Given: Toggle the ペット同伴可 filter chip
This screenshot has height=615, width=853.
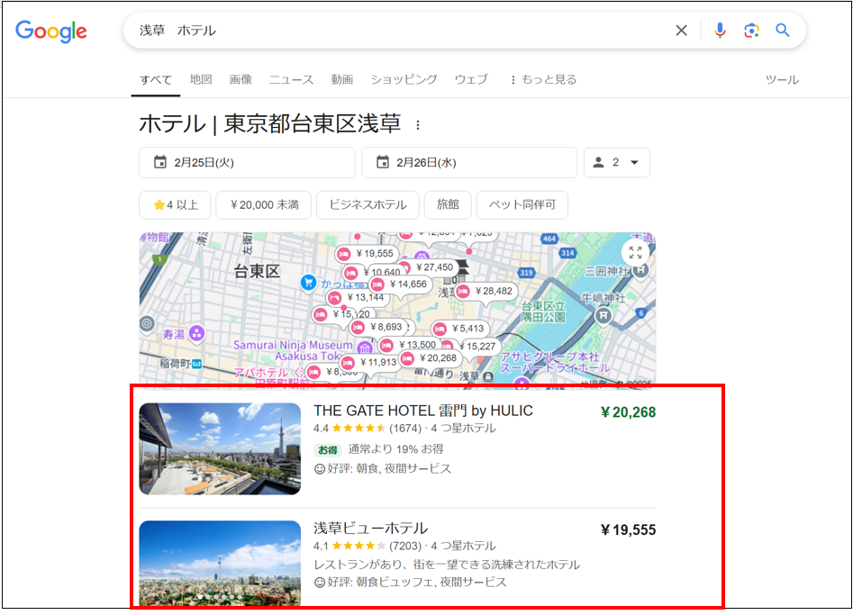Looking at the screenshot, I should (522, 205).
